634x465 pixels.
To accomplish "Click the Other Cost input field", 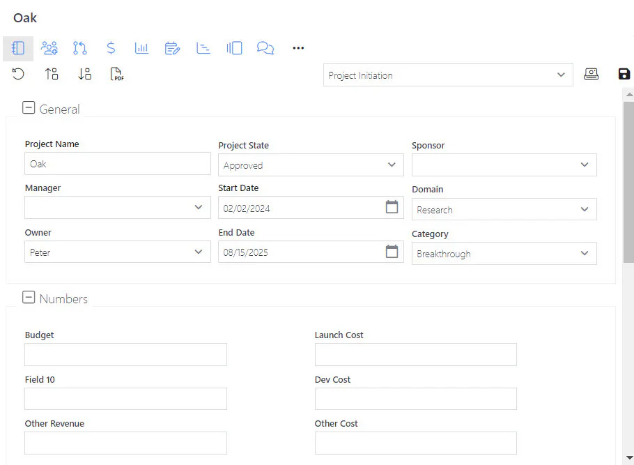I will coord(416,443).
